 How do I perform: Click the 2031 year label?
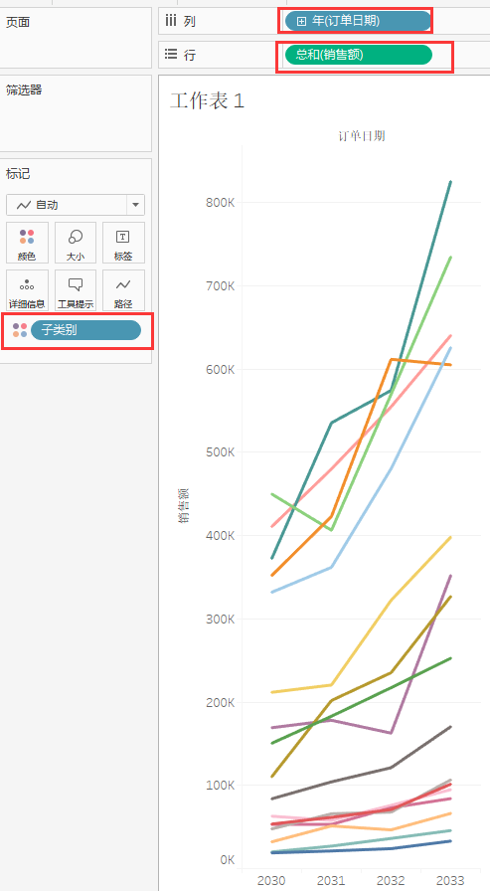pyautogui.click(x=331, y=881)
